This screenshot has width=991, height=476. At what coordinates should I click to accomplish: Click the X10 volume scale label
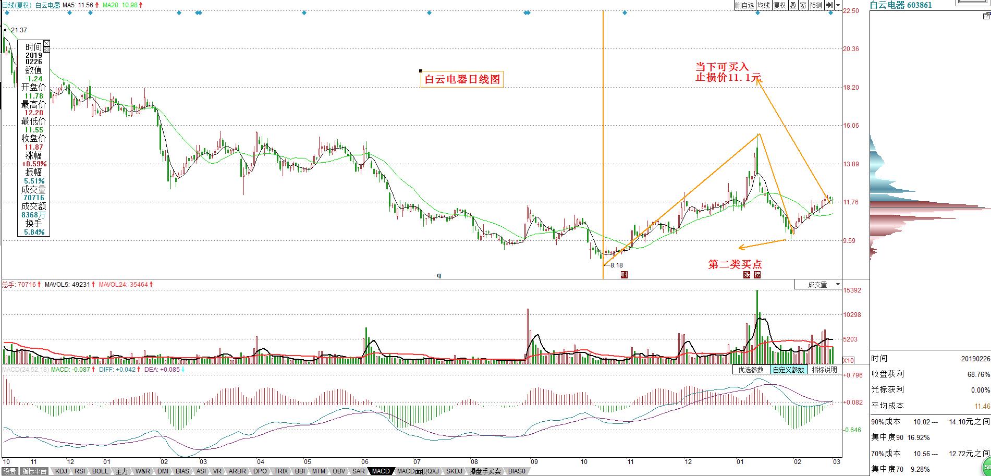pos(849,360)
